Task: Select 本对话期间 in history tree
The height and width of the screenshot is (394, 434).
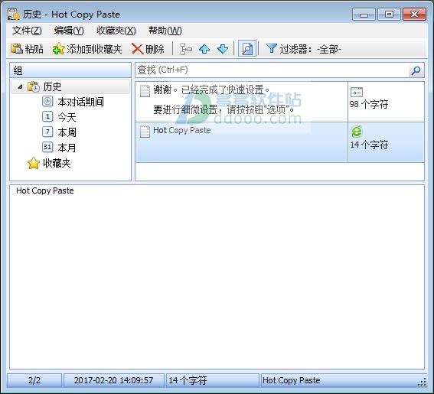Action: [80, 102]
